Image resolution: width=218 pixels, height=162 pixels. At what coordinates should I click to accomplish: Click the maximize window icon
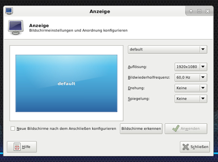199,11
